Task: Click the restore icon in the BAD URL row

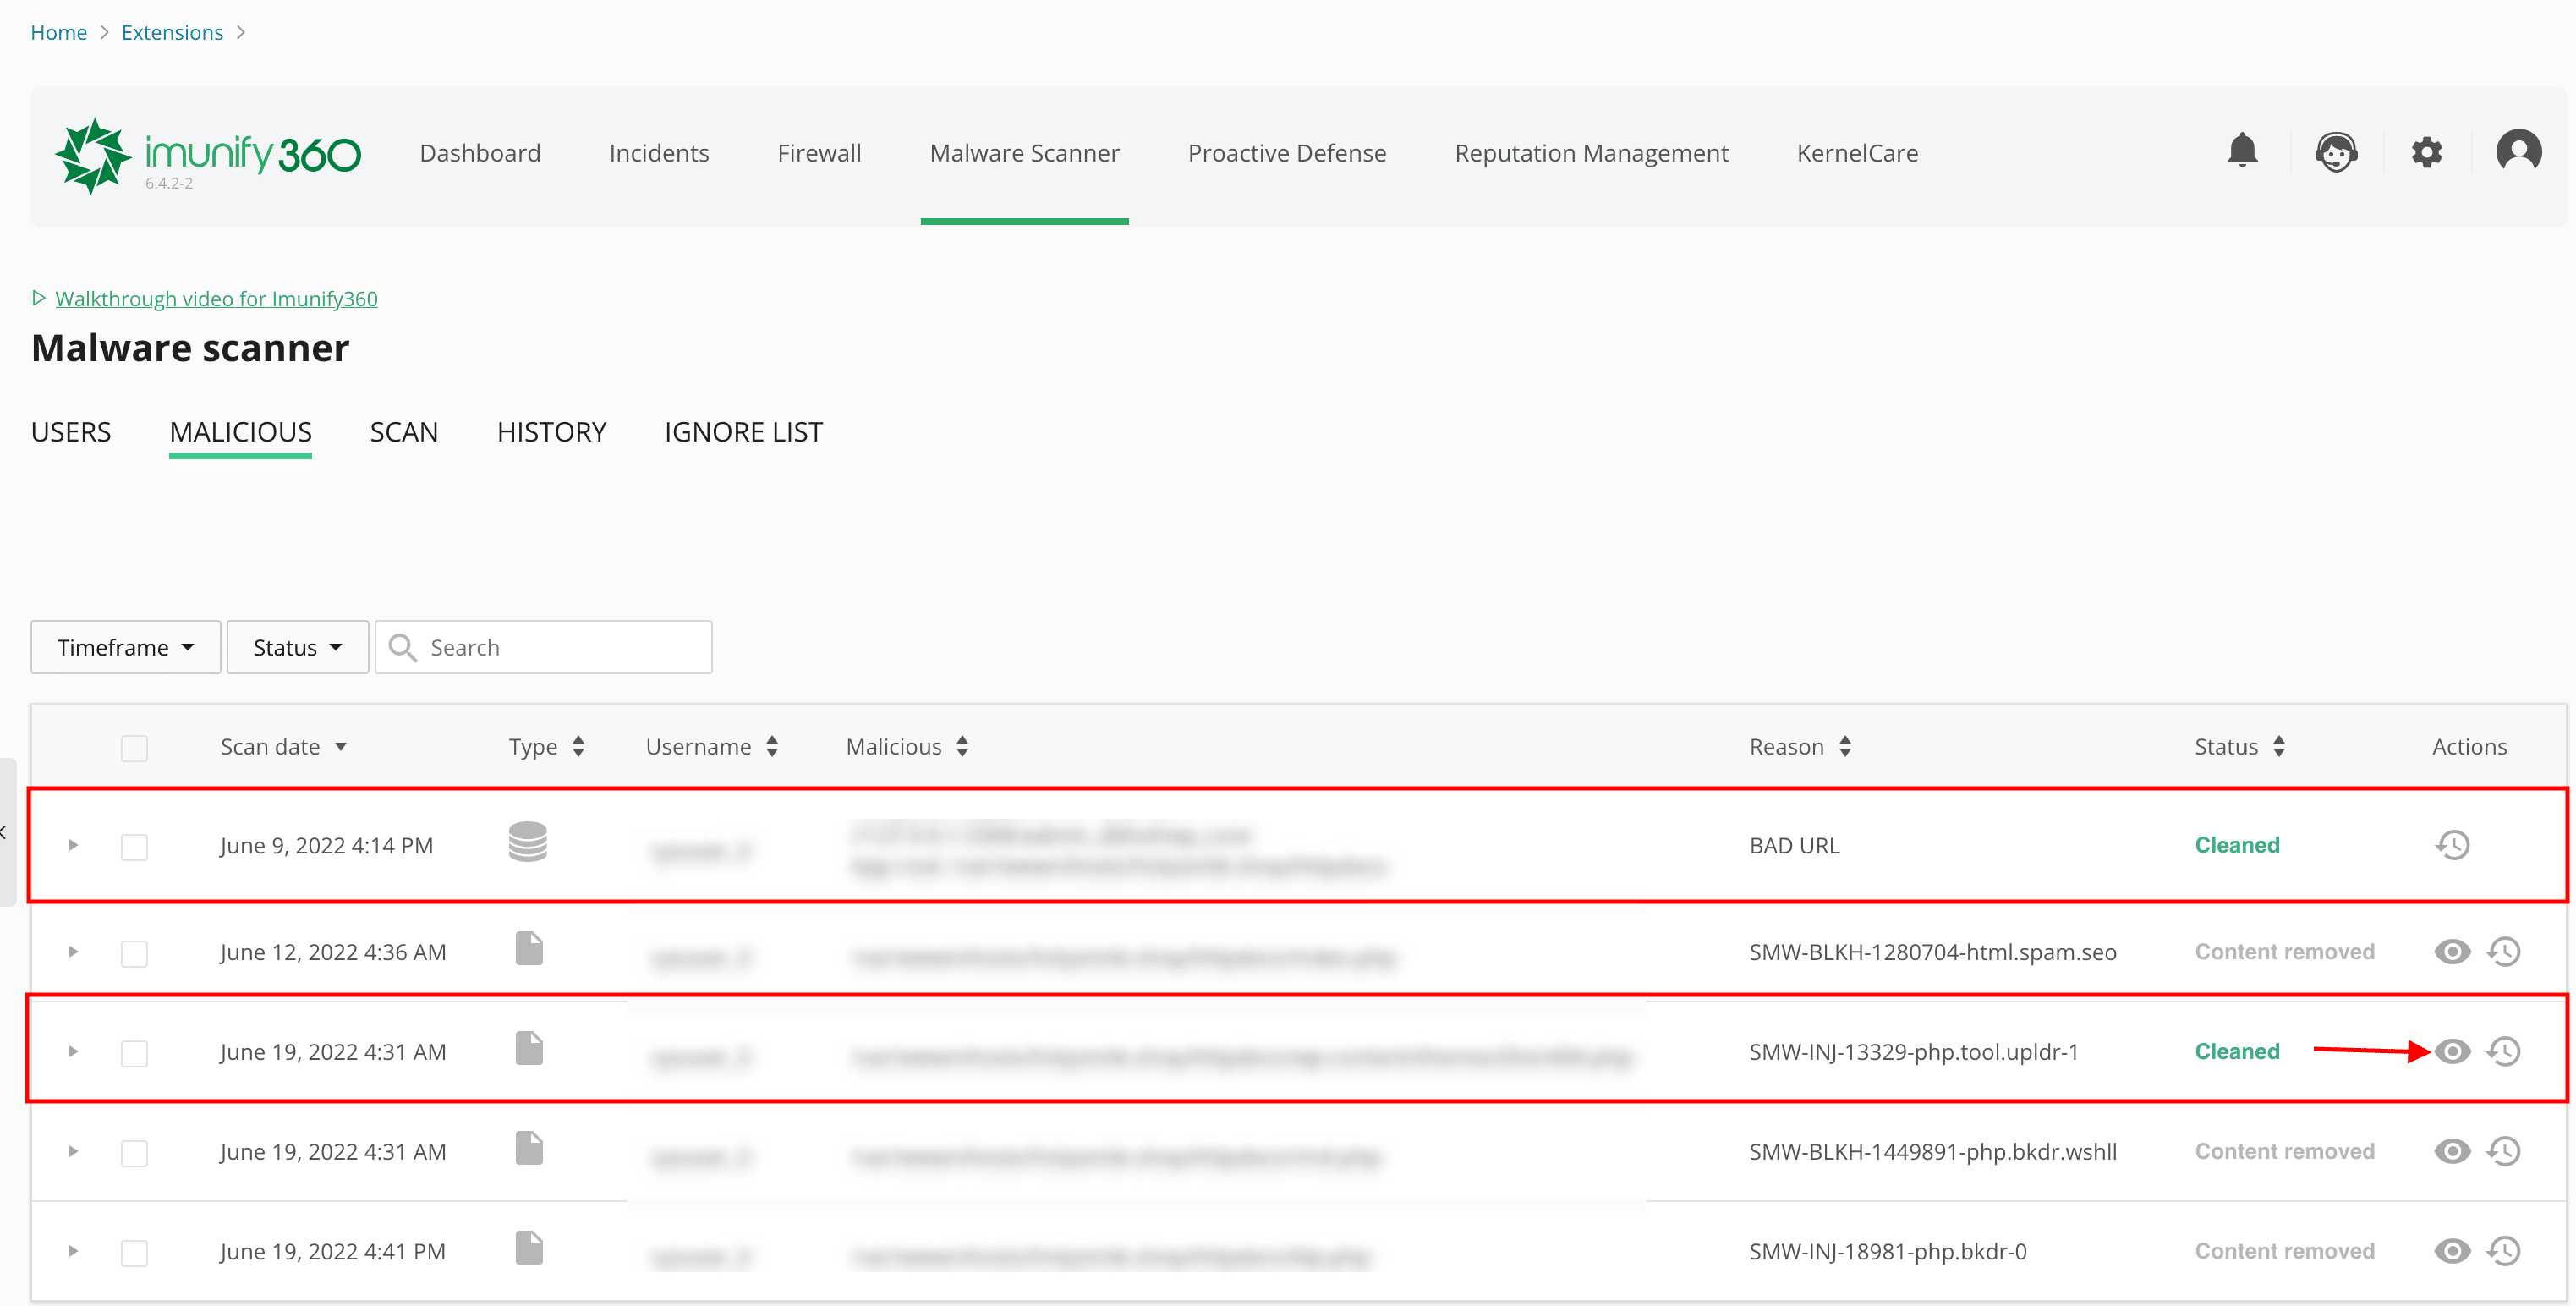Action: point(2452,845)
